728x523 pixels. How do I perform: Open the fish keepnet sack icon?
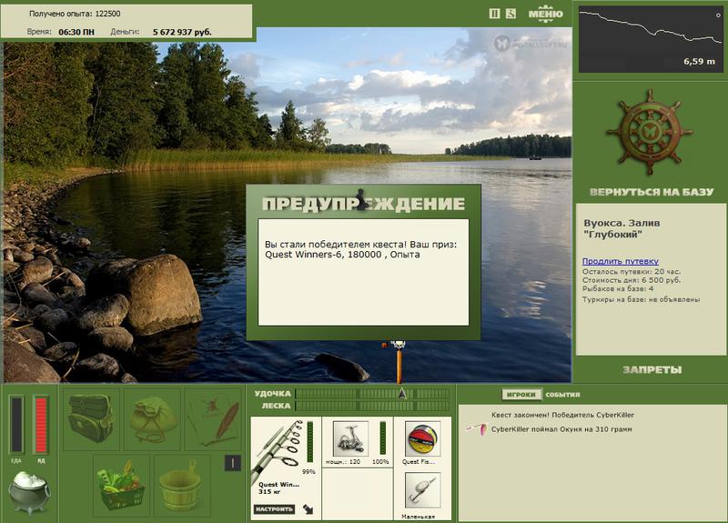click(x=152, y=419)
